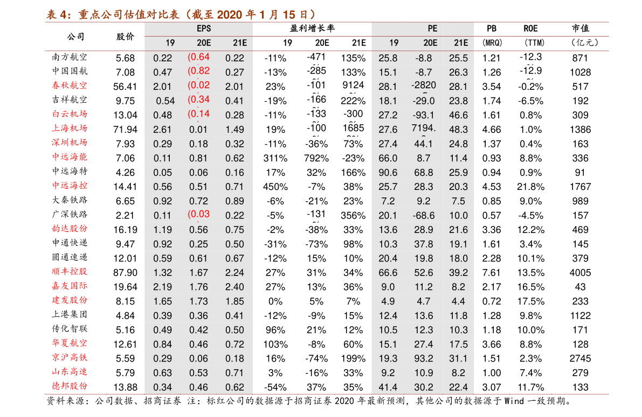Open the 韵达股份 company entry

coord(70,229)
